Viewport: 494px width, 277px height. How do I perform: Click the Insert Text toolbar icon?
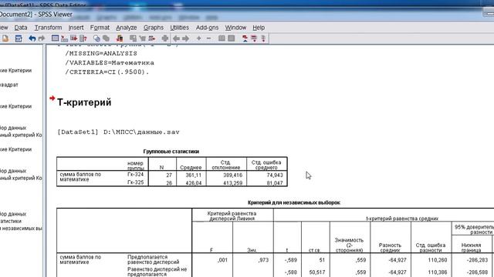click(263, 38)
